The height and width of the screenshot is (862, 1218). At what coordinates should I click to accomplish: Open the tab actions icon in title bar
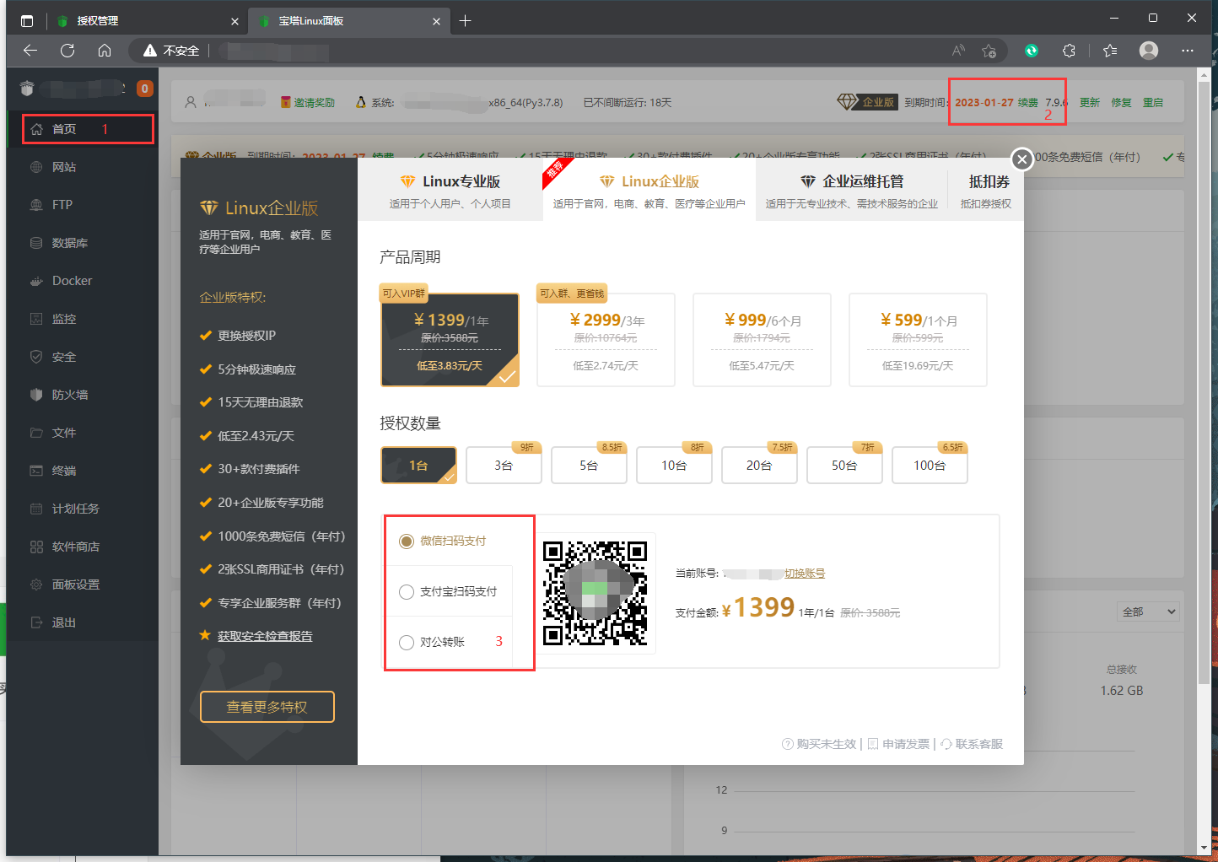[27, 21]
